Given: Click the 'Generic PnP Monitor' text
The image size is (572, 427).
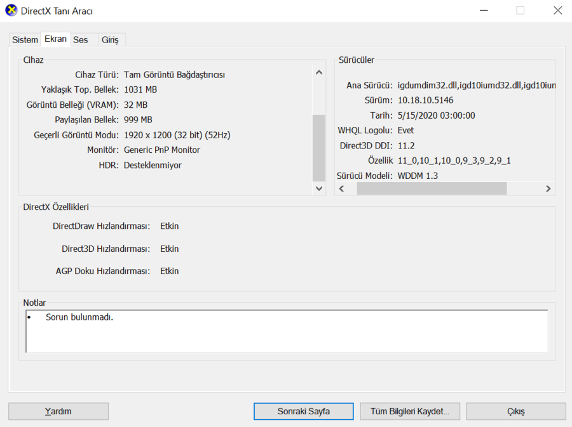Looking at the screenshot, I should pyautogui.click(x=162, y=150).
